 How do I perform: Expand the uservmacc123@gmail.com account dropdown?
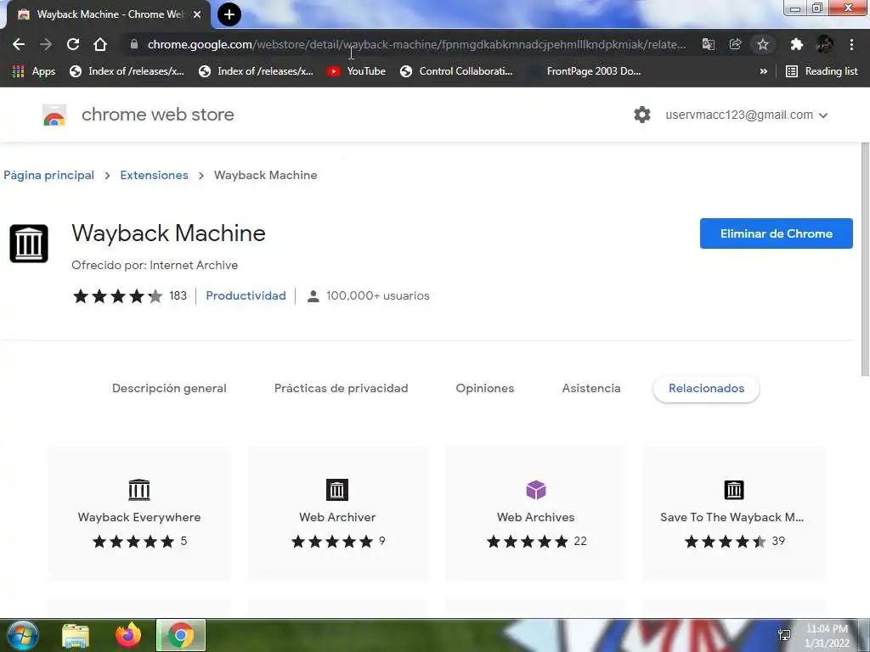[x=746, y=115]
